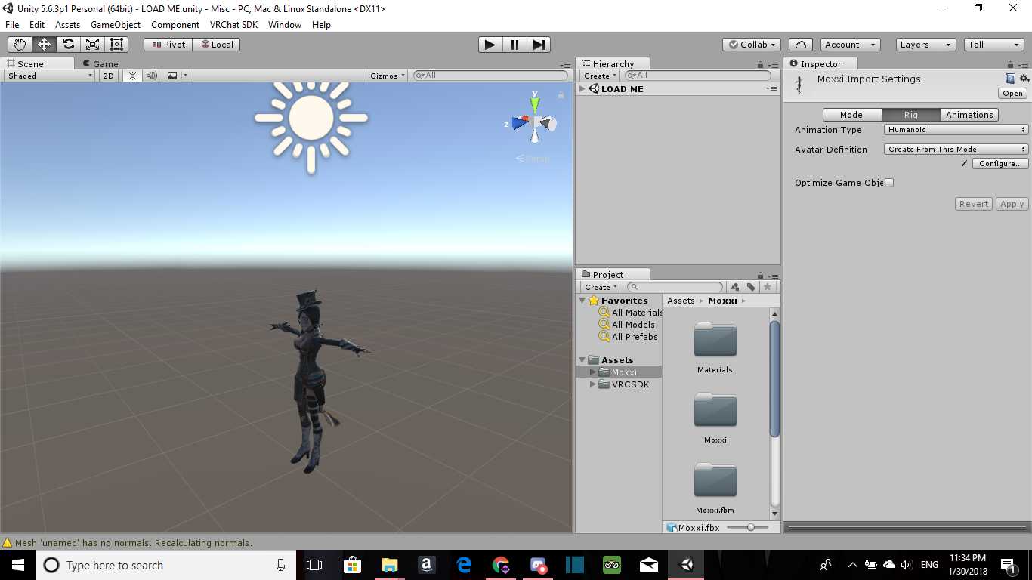Expand the VRCSDK folder in Assets
This screenshot has height=580, width=1032.
593,384
